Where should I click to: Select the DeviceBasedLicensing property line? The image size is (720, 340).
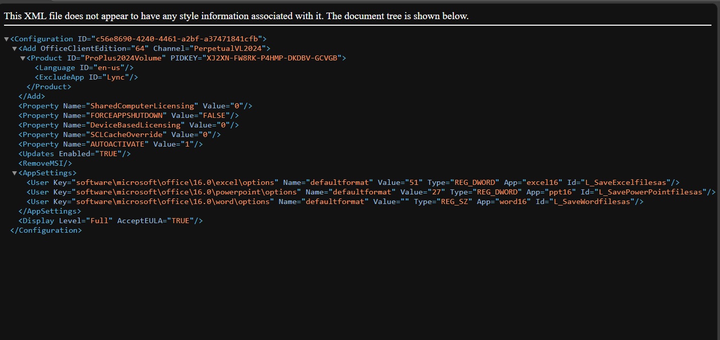tap(129, 125)
